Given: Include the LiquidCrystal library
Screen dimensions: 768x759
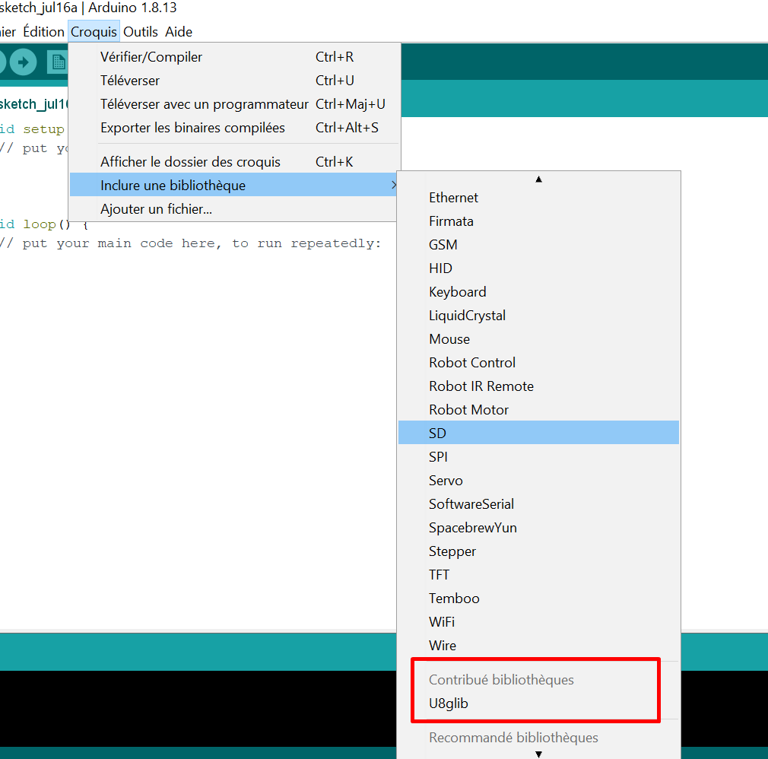Looking at the screenshot, I should 539,315.
